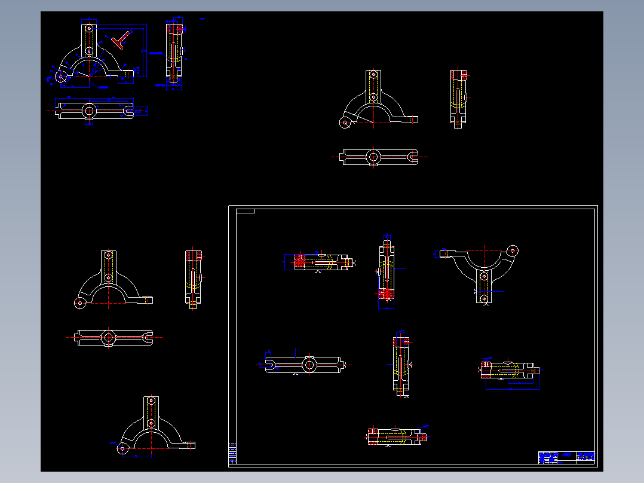
Task: Select the fully dimensioned bracket front view
Action: [97, 53]
